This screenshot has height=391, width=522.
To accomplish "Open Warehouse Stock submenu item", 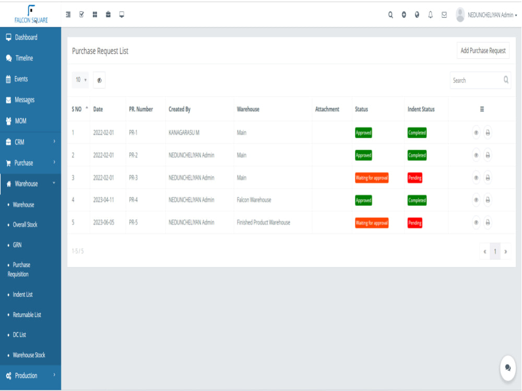I will (29, 355).
